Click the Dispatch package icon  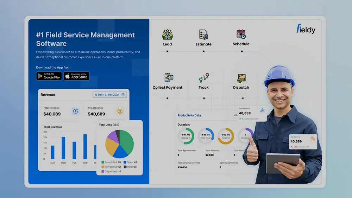(241, 78)
